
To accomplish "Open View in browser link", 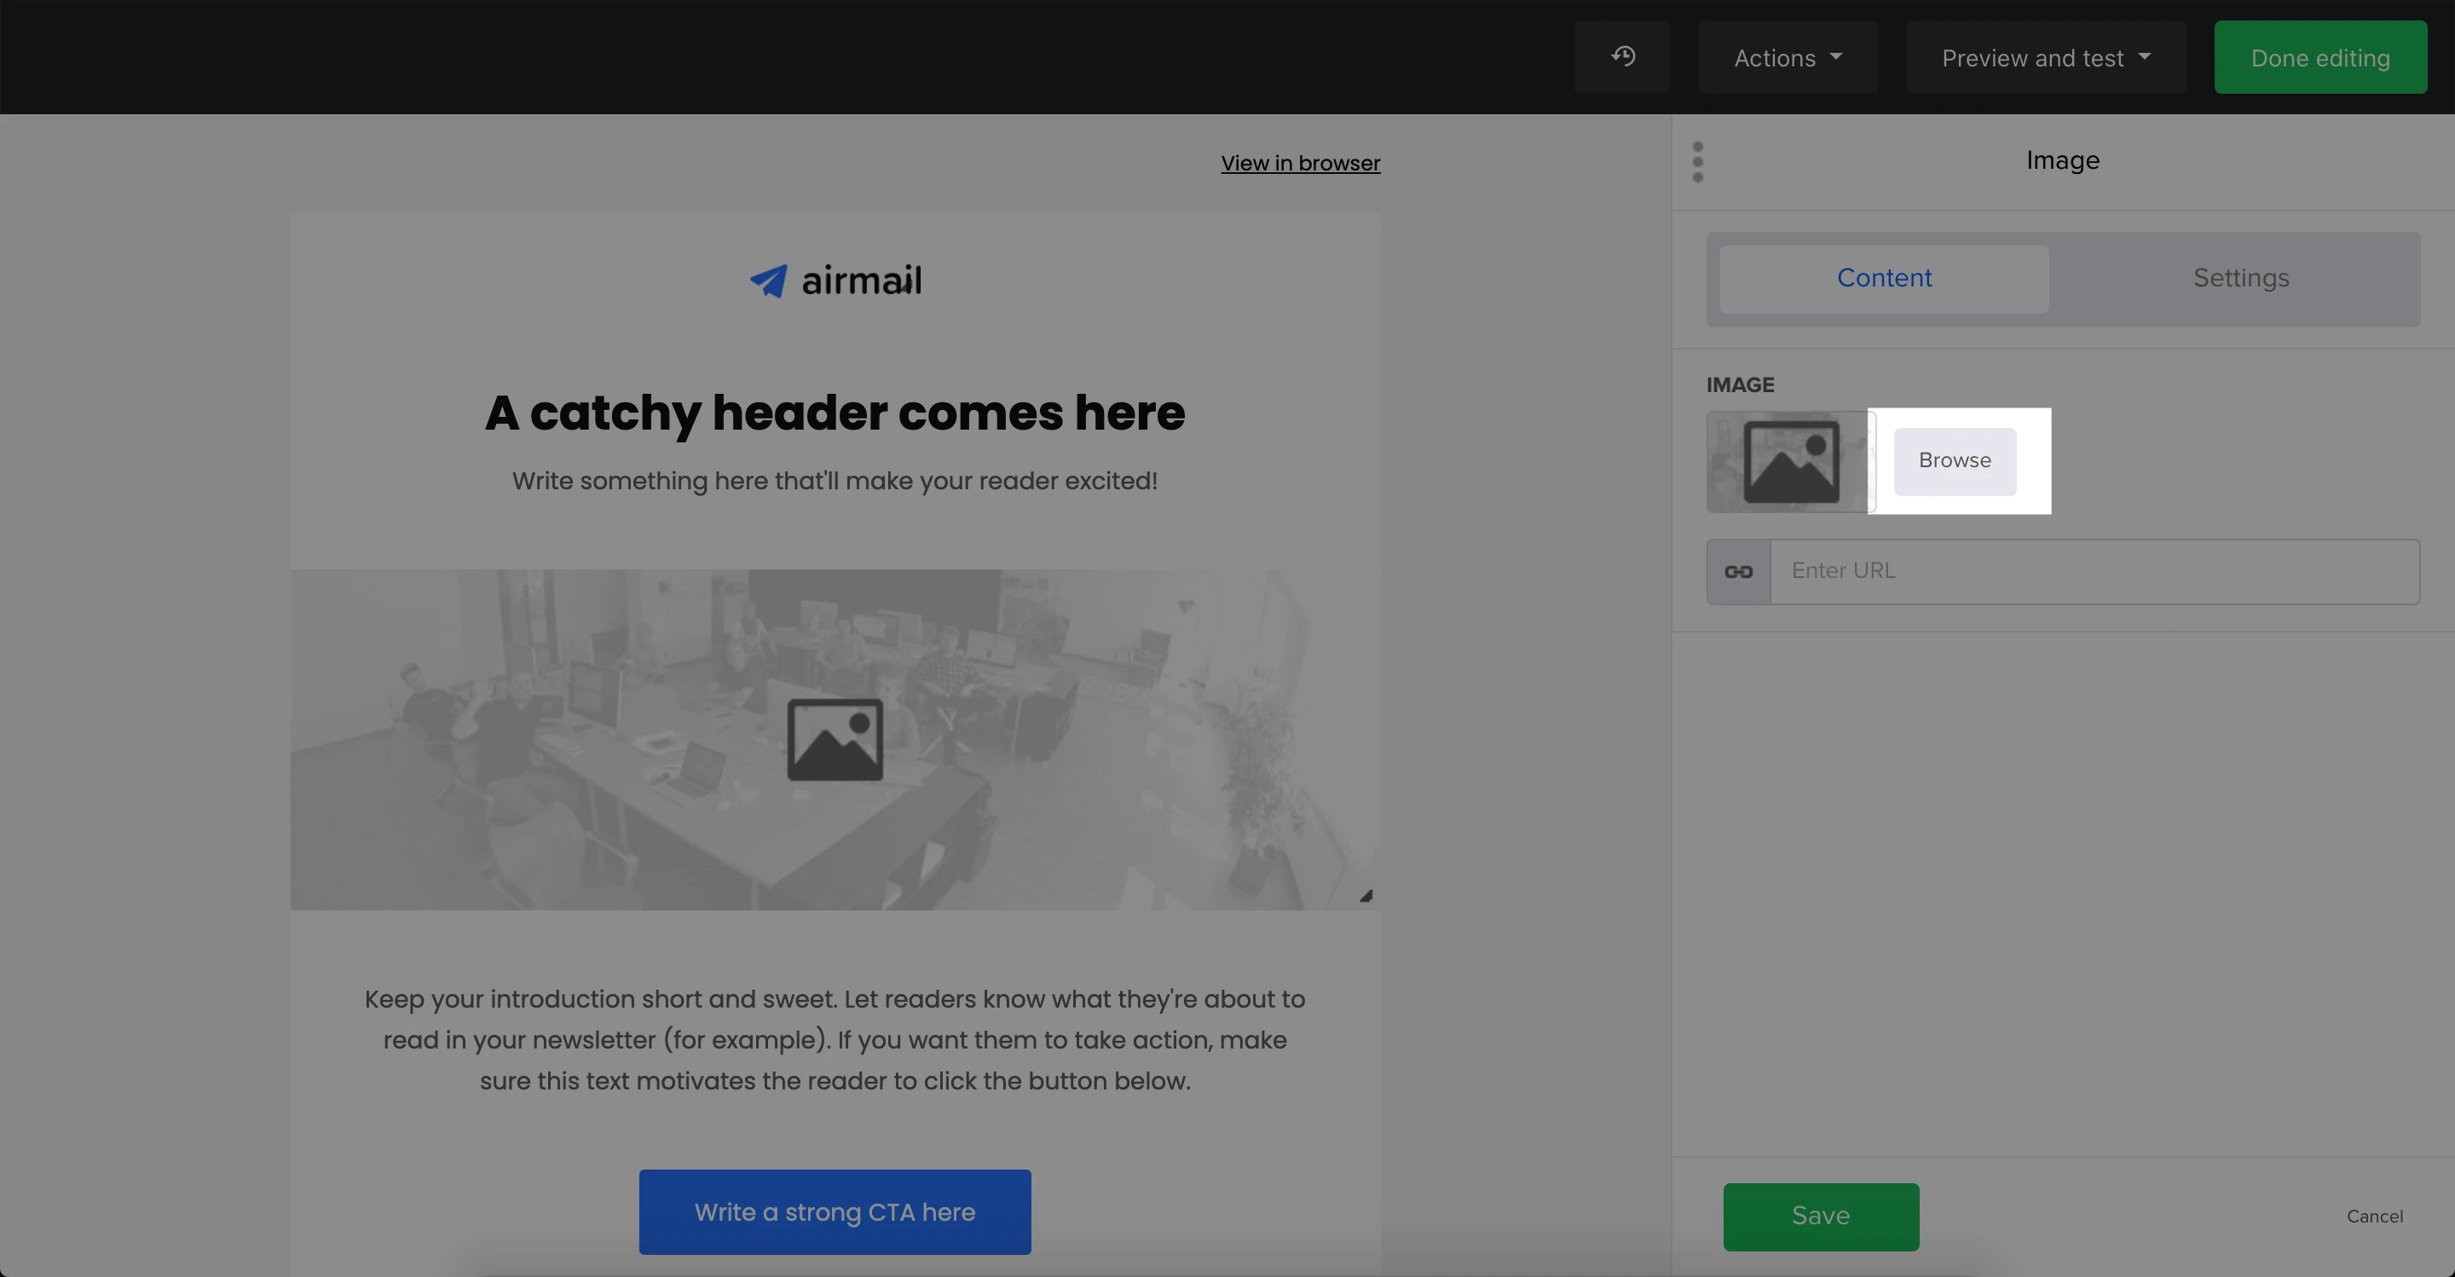I will [x=1300, y=163].
